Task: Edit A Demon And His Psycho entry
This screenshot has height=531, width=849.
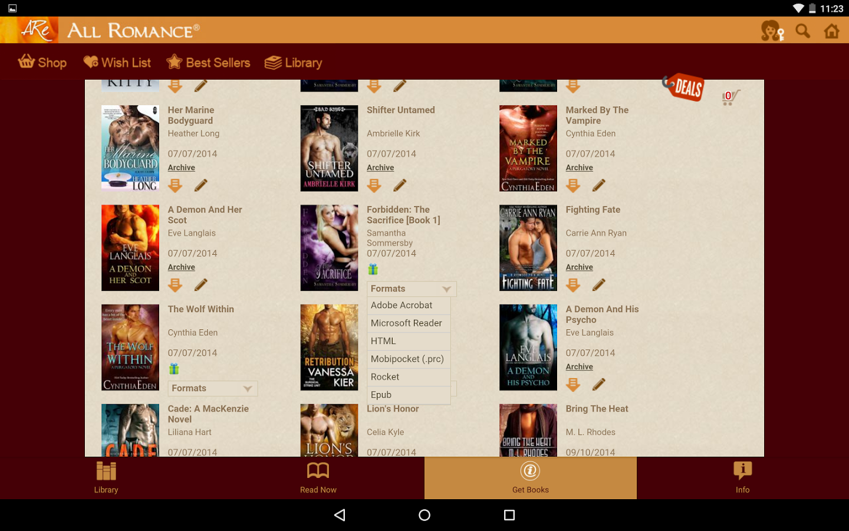Action: (x=599, y=385)
